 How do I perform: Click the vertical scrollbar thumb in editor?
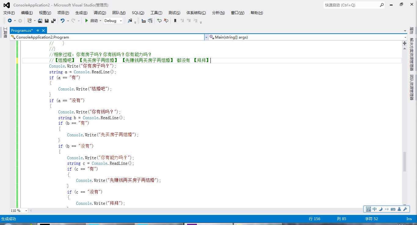tap(404, 162)
